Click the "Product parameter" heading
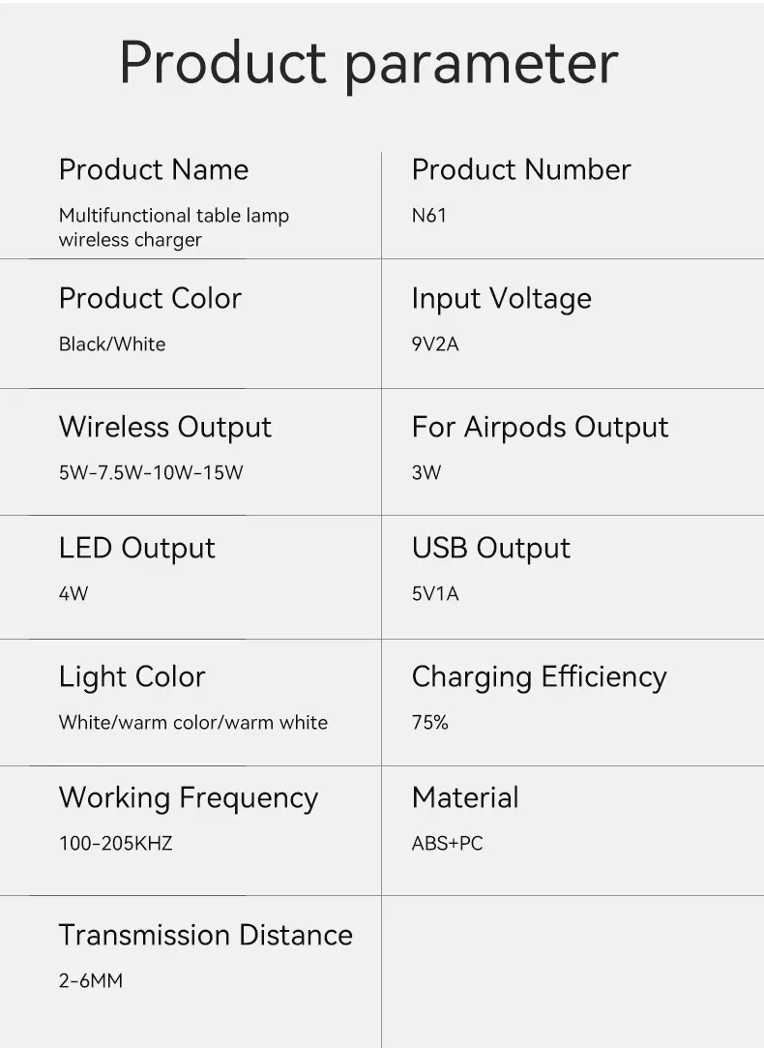764x1048 pixels. pos(368,64)
